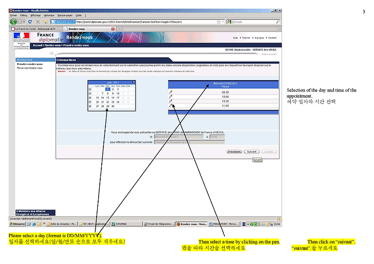374x264 pixels.
Task: Open Boîte de réception in the taskbar
Action: pyautogui.click(x=61, y=224)
